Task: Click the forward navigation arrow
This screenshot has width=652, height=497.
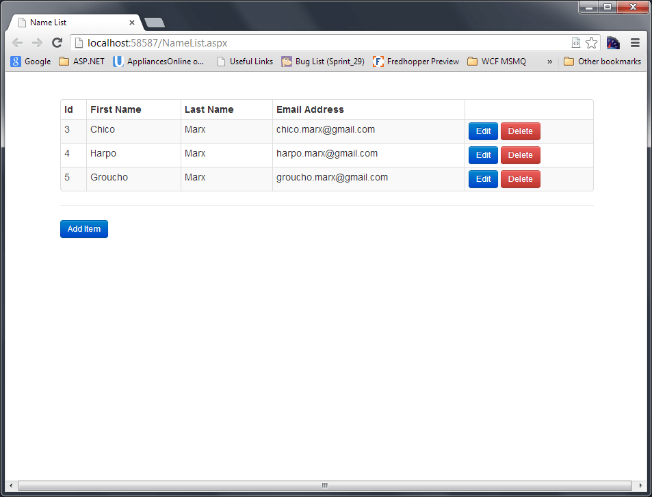Action: pos(37,42)
